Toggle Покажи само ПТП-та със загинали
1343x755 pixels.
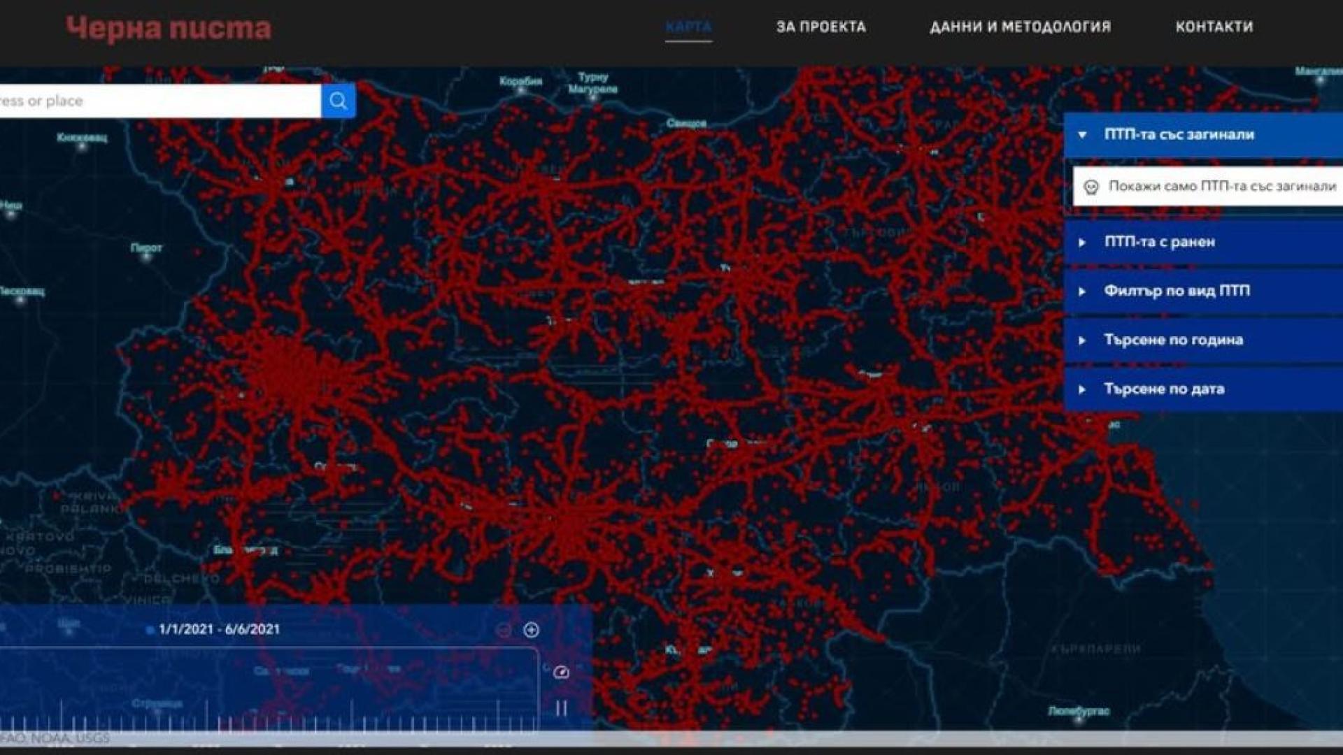[1221, 186]
